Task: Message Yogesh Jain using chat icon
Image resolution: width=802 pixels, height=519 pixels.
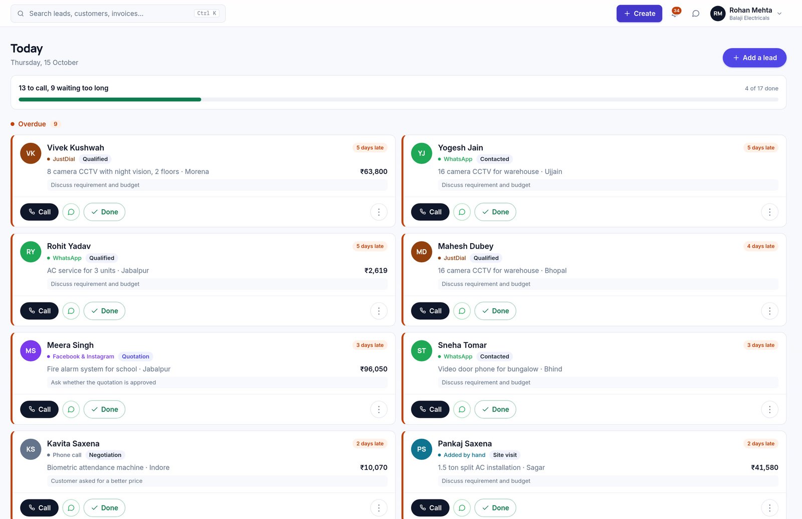Action: (462, 212)
